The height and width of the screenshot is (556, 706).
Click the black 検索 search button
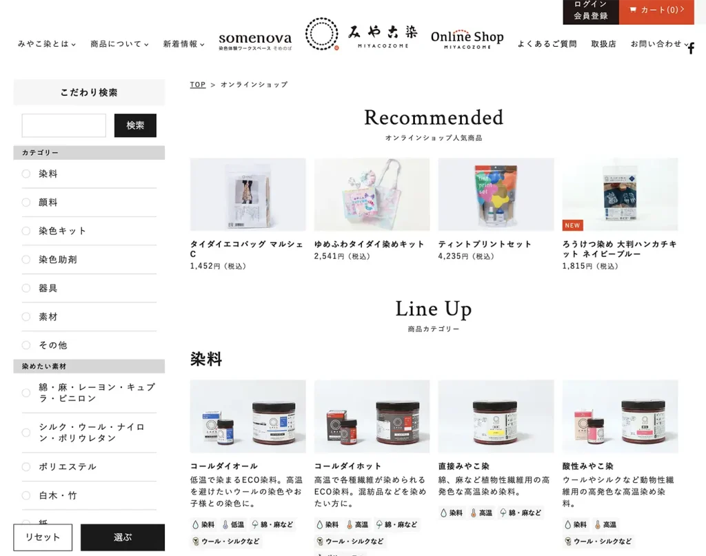pyautogui.click(x=135, y=125)
